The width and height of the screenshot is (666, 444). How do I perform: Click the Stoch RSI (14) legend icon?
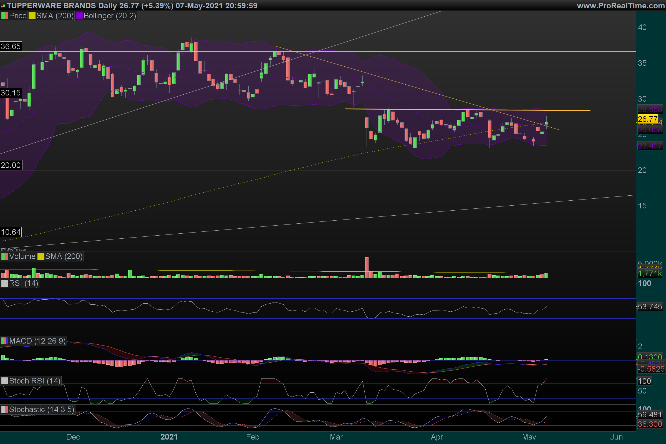click(5, 381)
